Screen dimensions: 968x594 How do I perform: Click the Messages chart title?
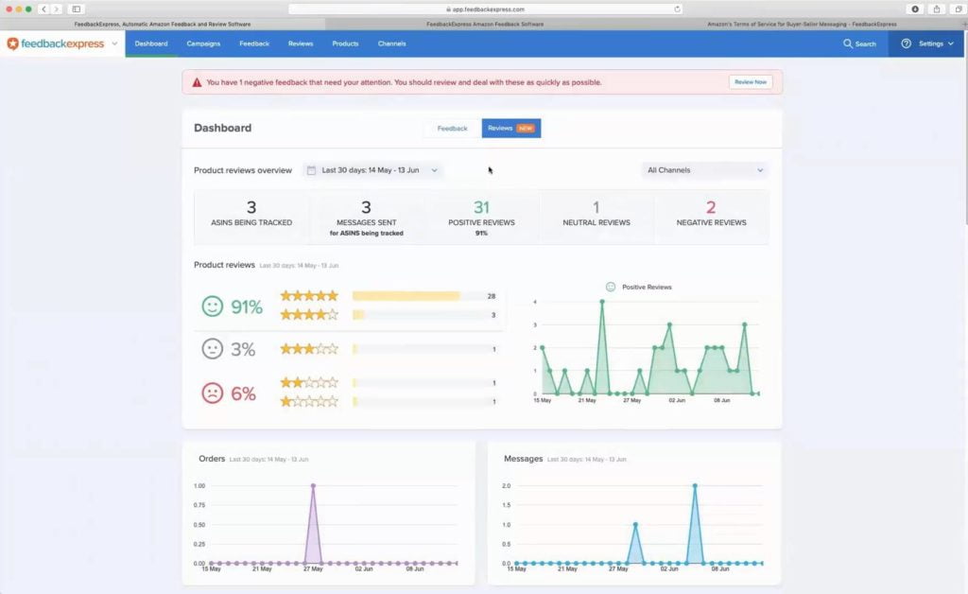[524, 459]
